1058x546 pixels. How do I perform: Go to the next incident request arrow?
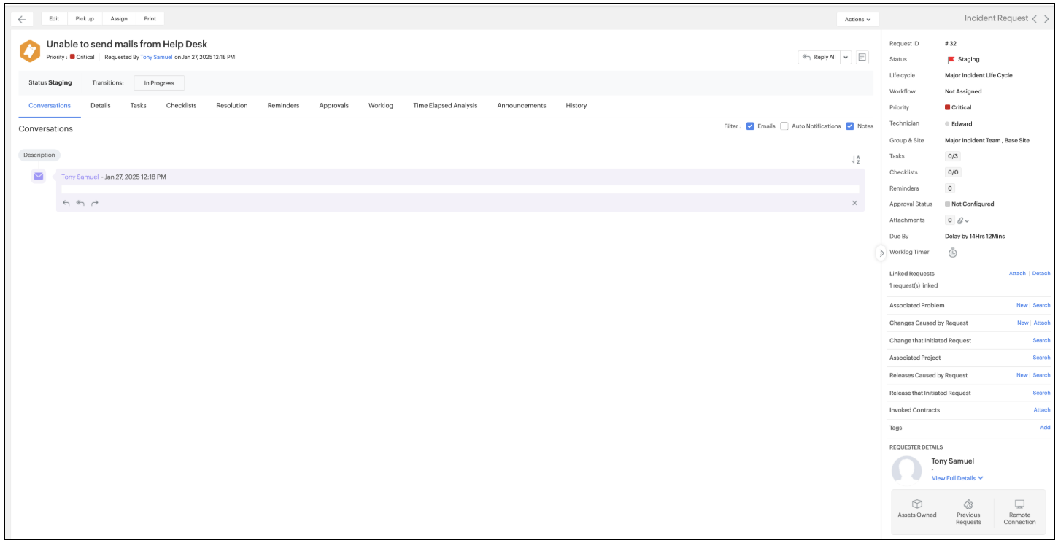[x=1046, y=19]
